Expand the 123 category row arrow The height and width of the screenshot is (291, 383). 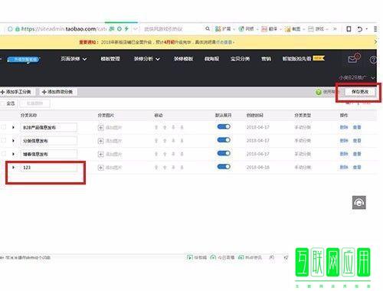coord(13,167)
